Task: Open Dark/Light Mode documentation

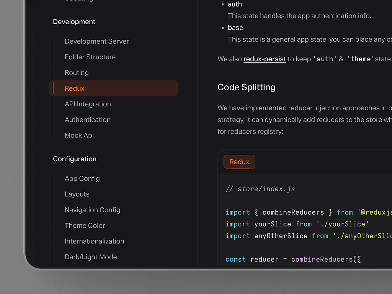Action: (x=91, y=257)
